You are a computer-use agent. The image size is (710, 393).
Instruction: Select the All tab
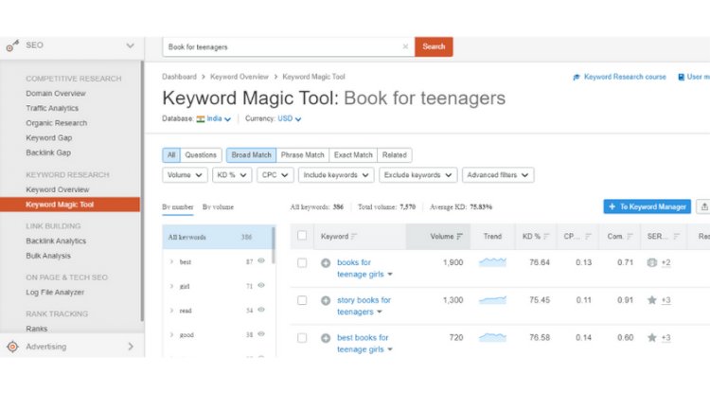coord(171,155)
